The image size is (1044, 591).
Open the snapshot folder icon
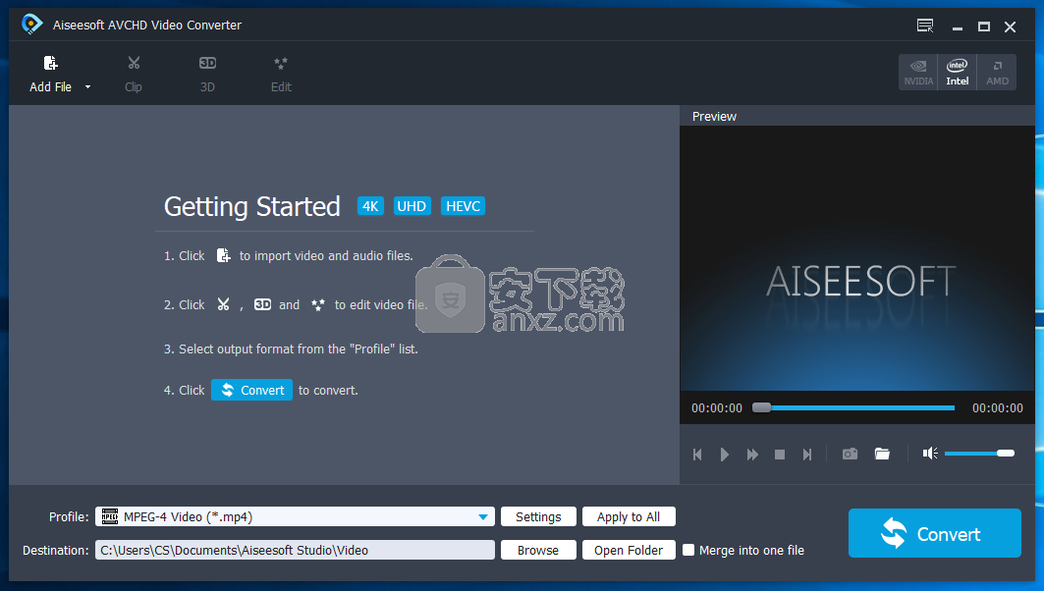pos(882,454)
